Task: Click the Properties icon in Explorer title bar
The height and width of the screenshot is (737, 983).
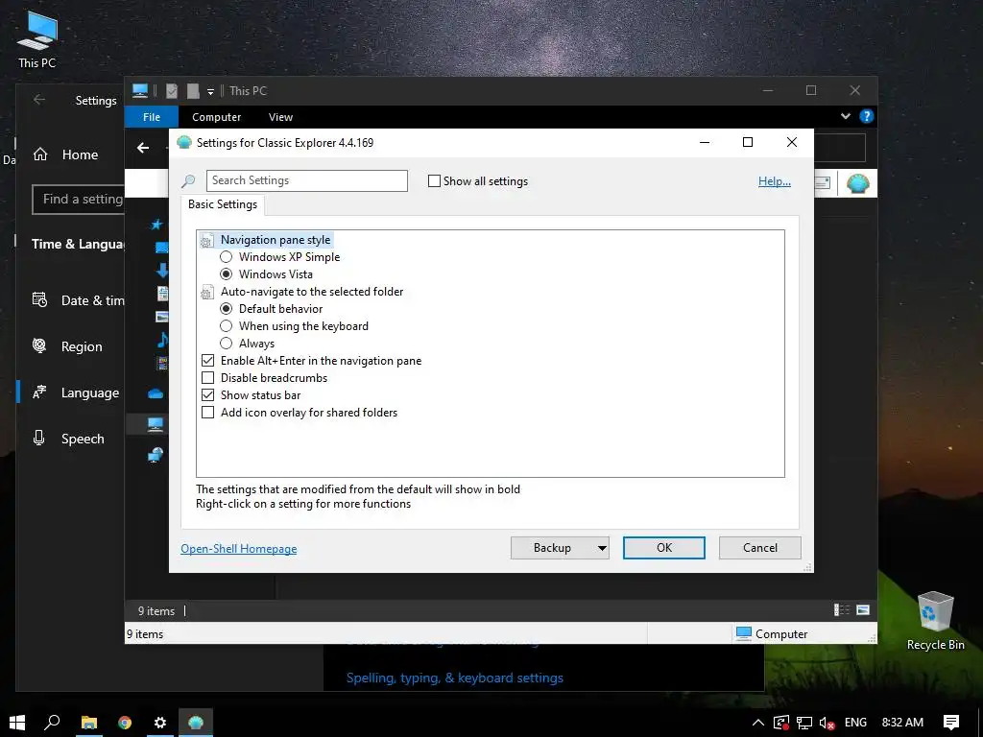Action: (171, 91)
